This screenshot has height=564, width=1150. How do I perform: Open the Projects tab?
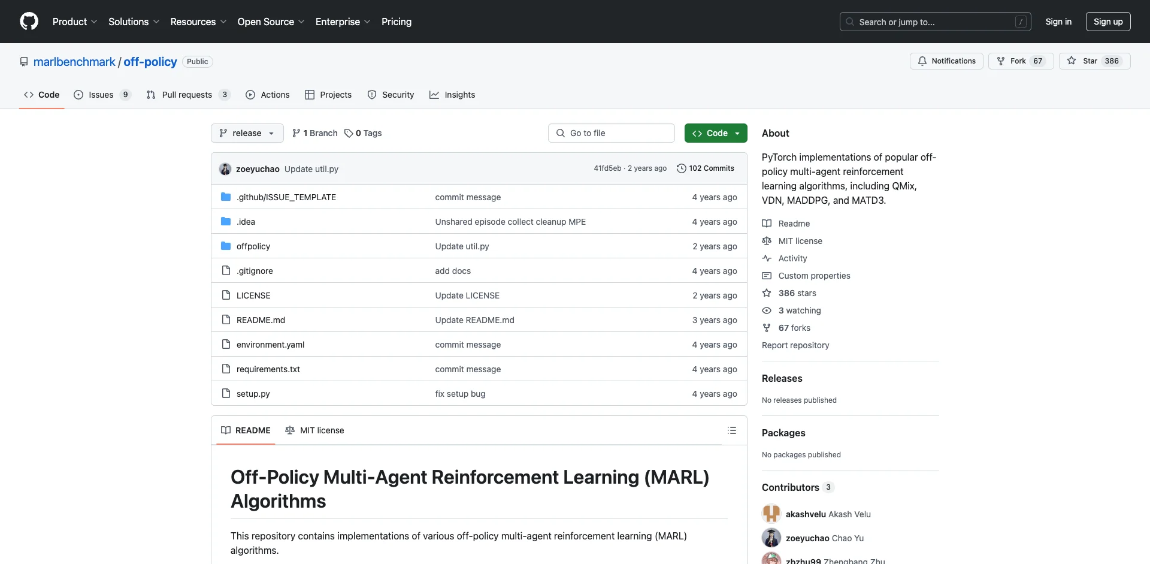[x=328, y=95]
